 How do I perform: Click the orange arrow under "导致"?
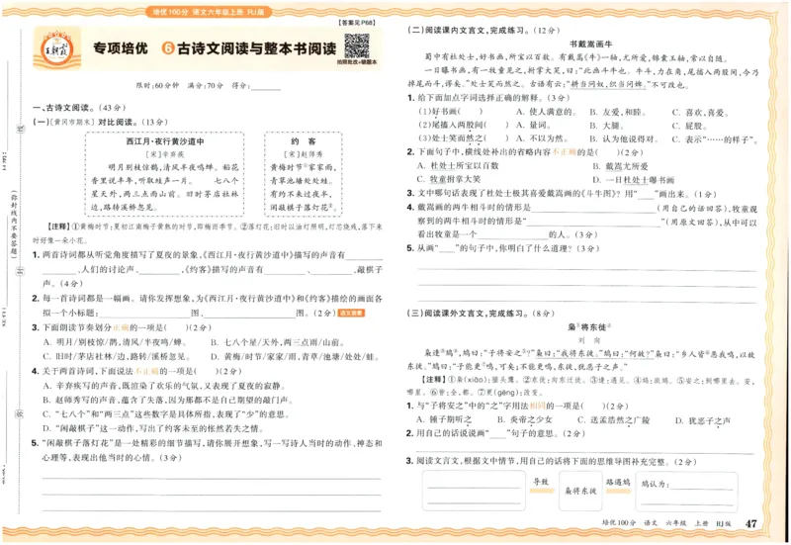click(542, 491)
